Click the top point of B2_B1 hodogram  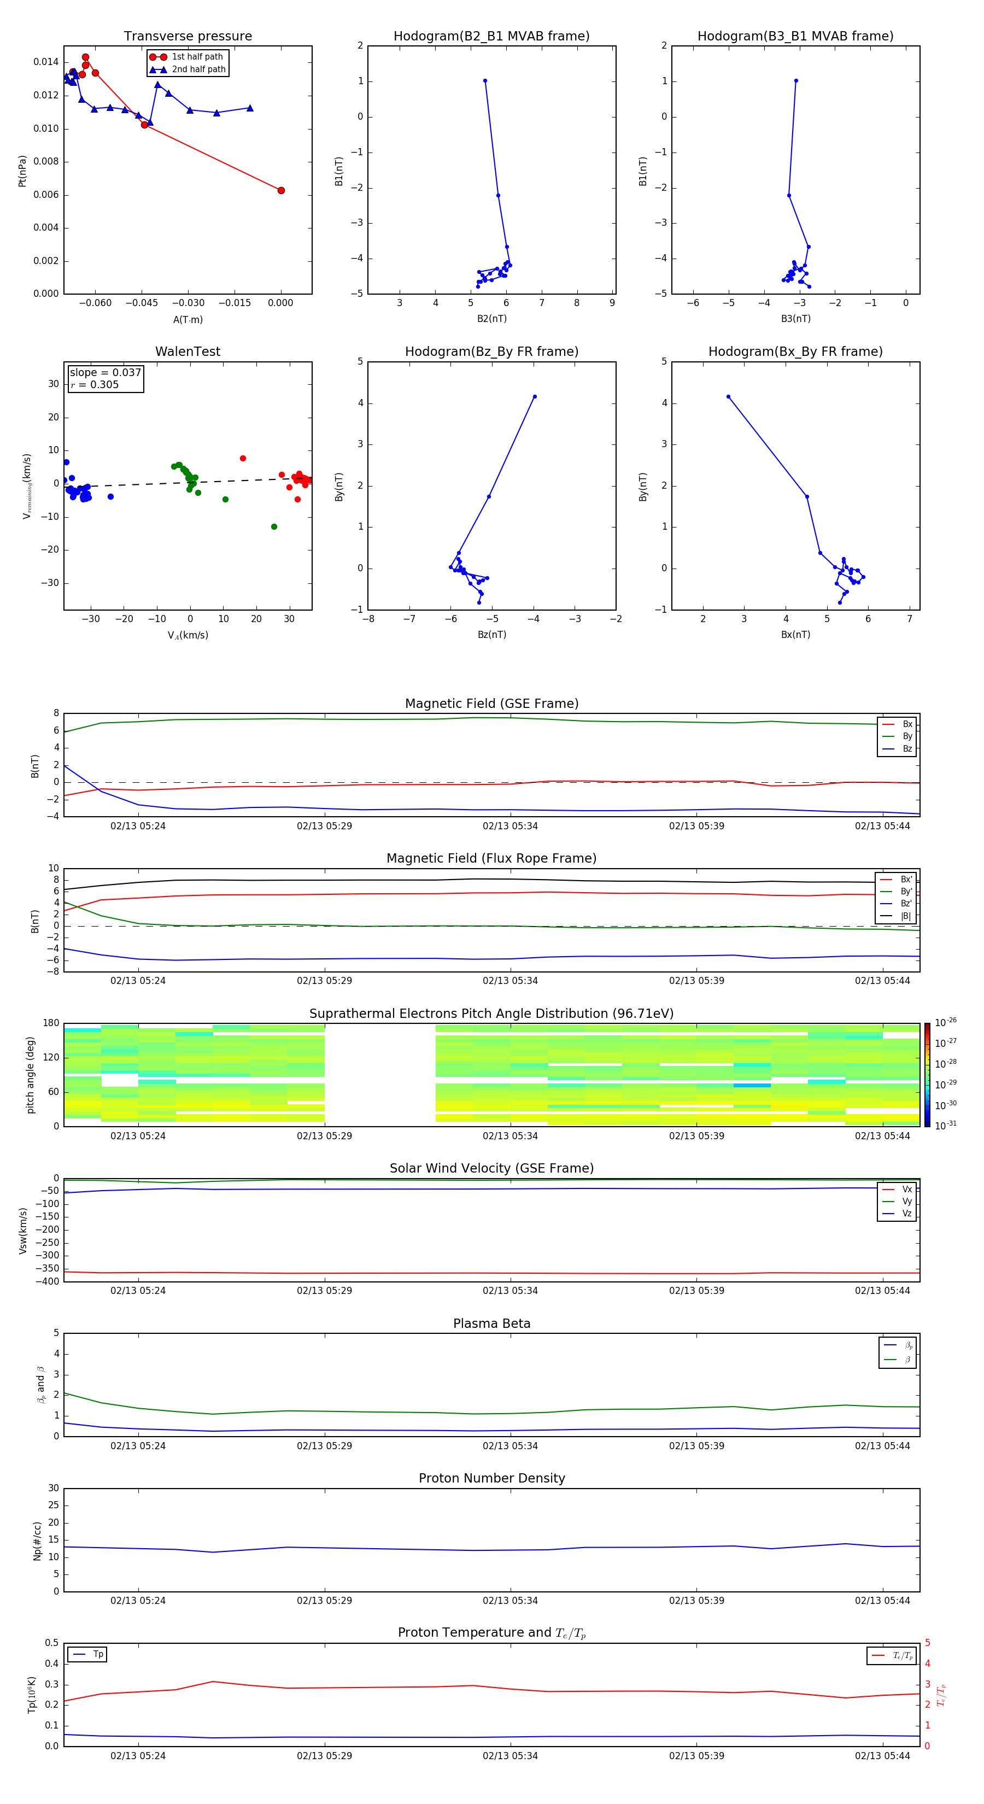click(485, 80)
